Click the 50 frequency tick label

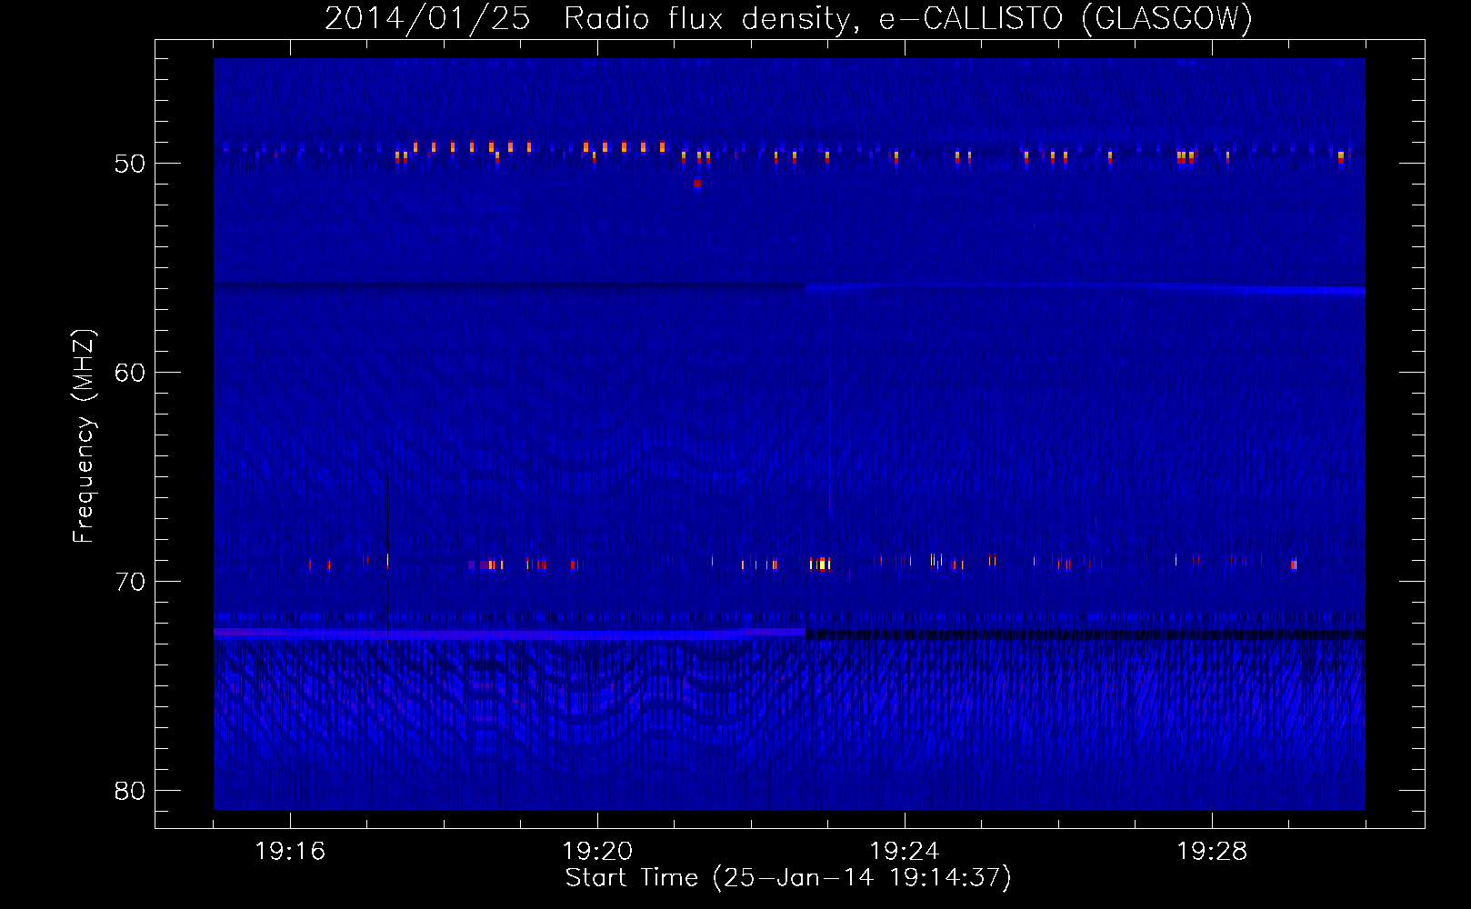click(130, 164)
